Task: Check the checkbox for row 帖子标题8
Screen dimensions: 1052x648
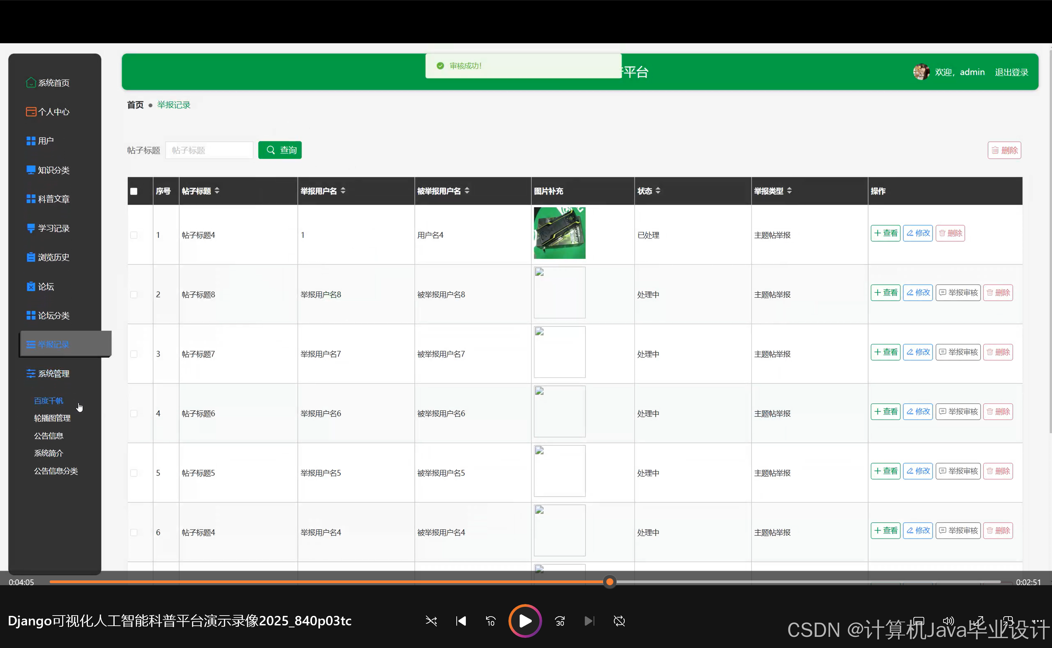Action: click(x=134, y=294)
